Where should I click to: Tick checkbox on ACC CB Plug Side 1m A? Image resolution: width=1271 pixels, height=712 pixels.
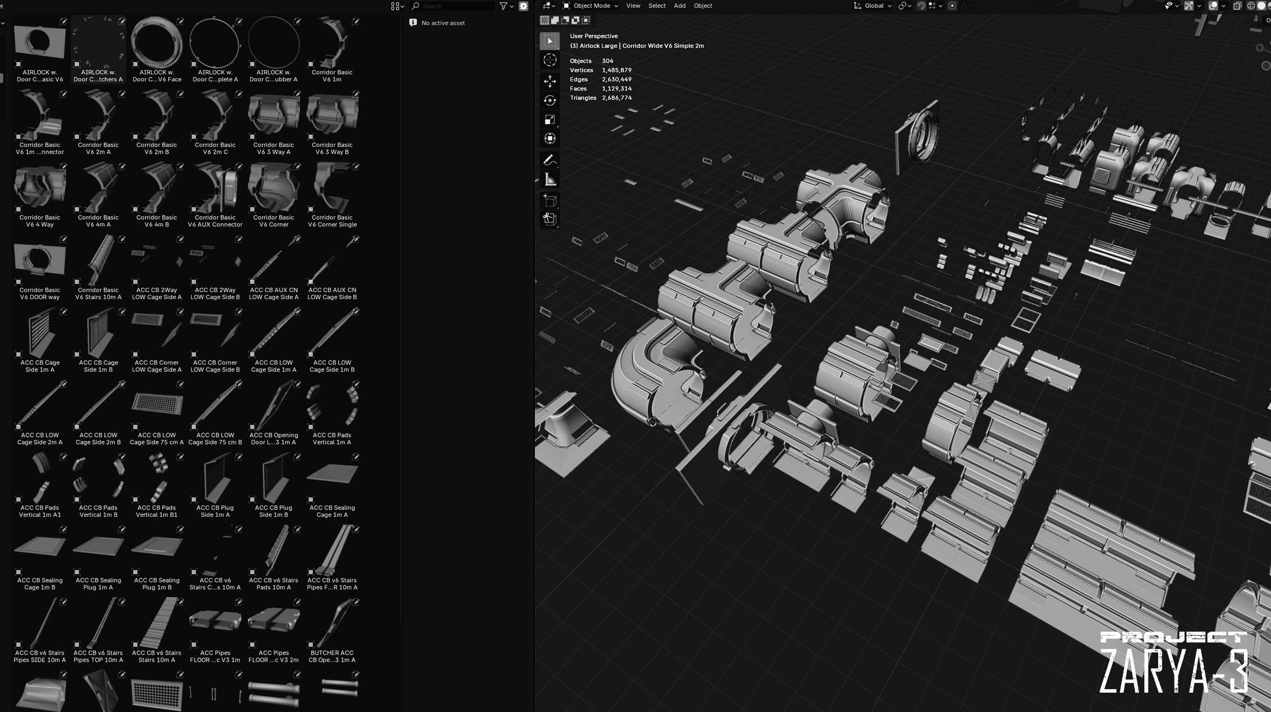point(194,499)
